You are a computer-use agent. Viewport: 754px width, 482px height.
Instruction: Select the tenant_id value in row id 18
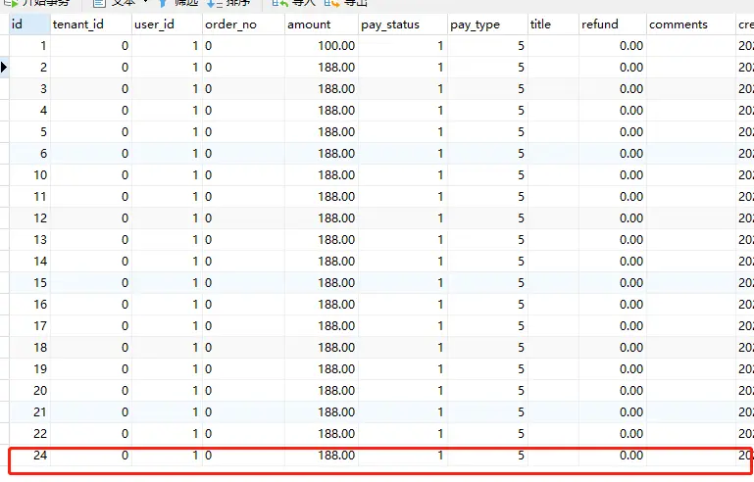coord(90,348)
